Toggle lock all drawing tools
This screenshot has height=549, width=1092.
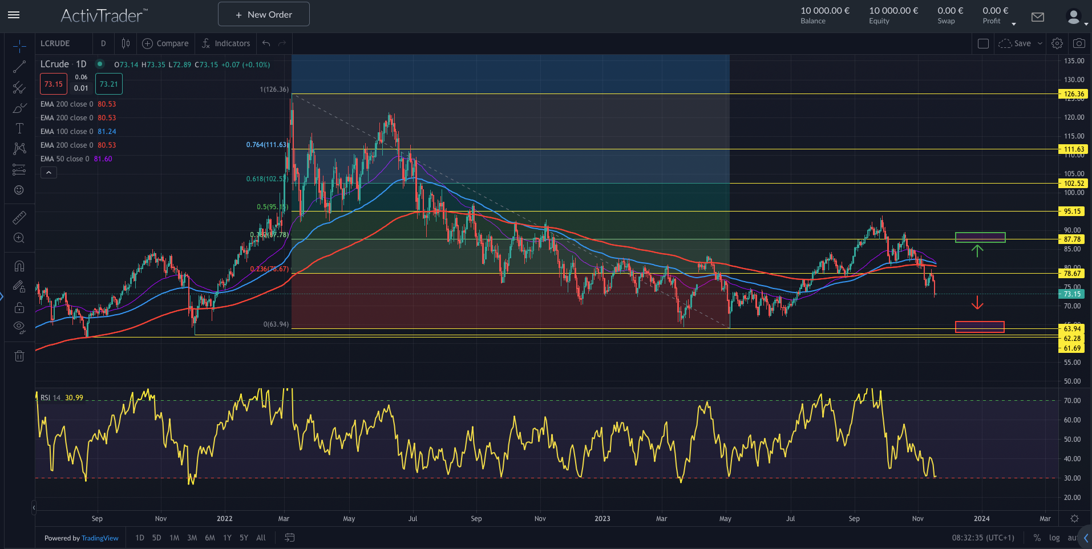pos(19,307)
